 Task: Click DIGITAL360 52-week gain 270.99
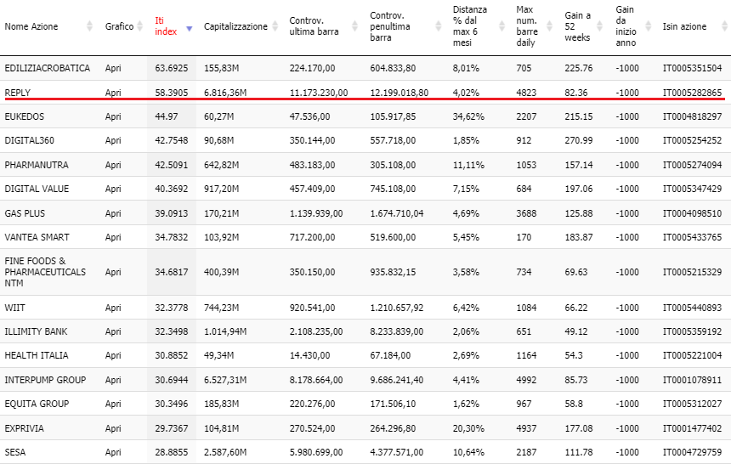point(579,140)
